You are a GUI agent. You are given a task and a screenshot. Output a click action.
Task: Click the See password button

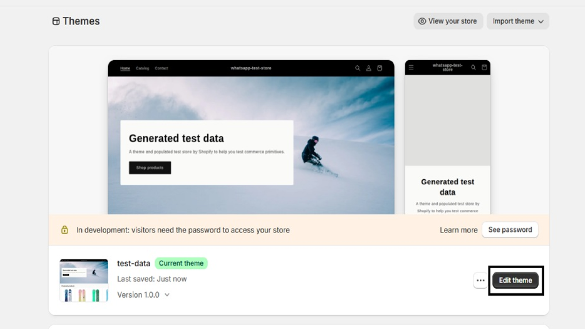510,230
